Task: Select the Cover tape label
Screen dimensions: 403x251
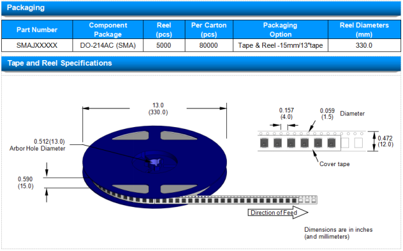Action: click(x=335, y=164)
